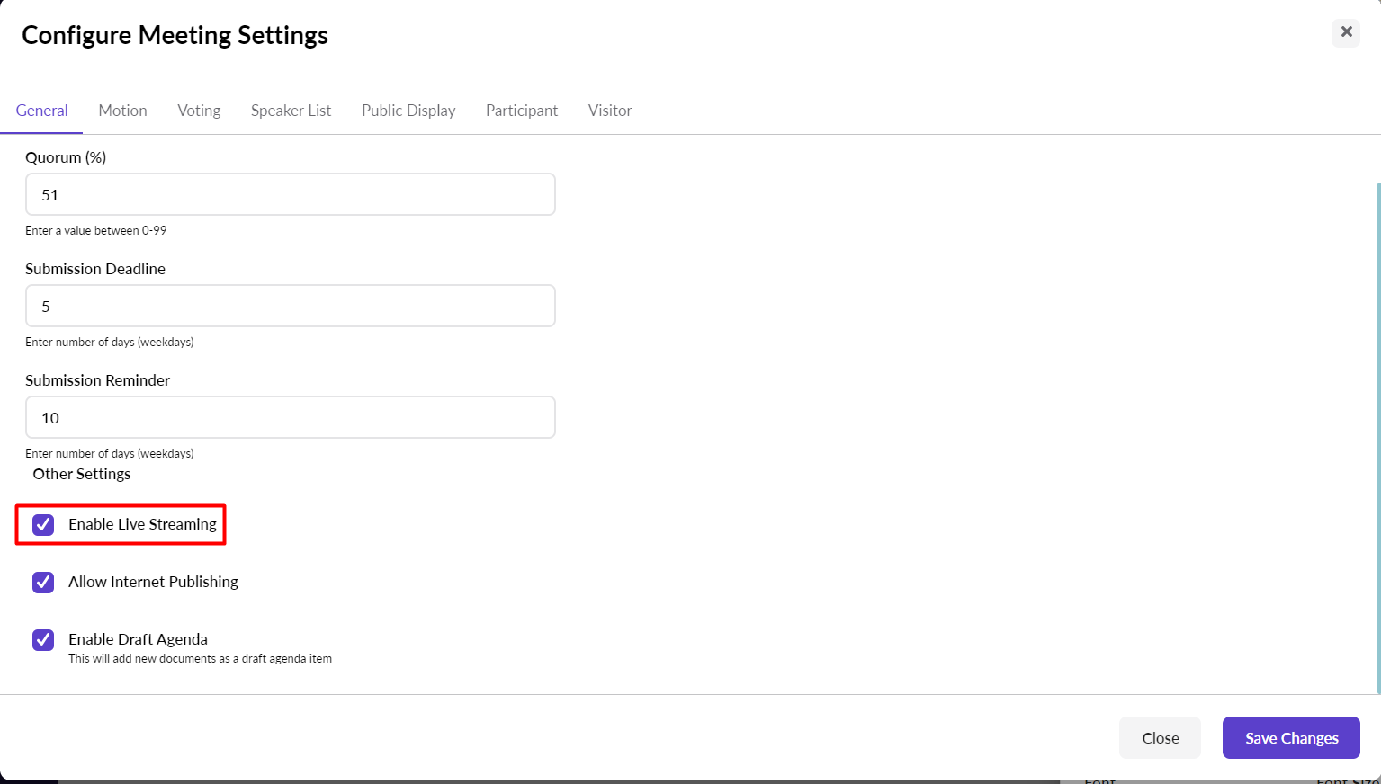Go to the Speaker List tab
Viewport: 1381px width, 784px height.
click(291, 111)
